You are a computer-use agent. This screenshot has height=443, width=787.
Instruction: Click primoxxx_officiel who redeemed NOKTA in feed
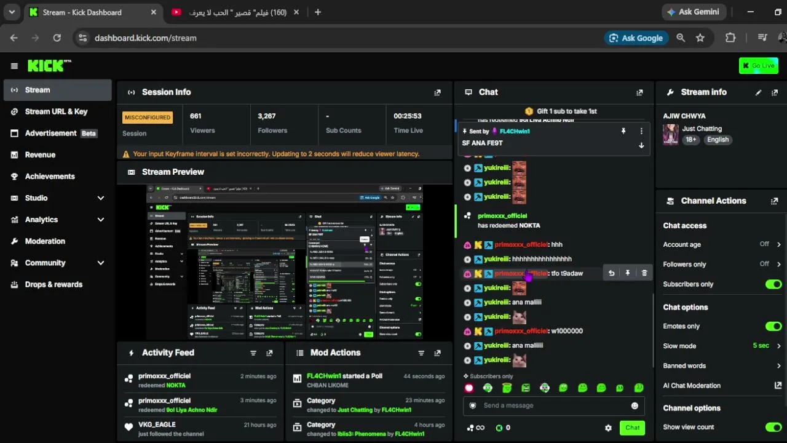point(164,376)
